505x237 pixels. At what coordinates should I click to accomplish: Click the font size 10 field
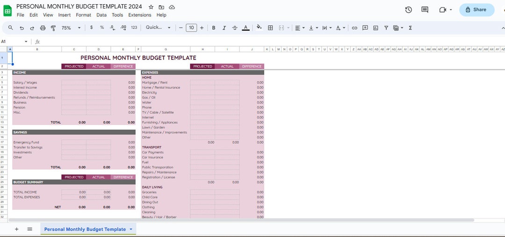(x=191, y=28)
